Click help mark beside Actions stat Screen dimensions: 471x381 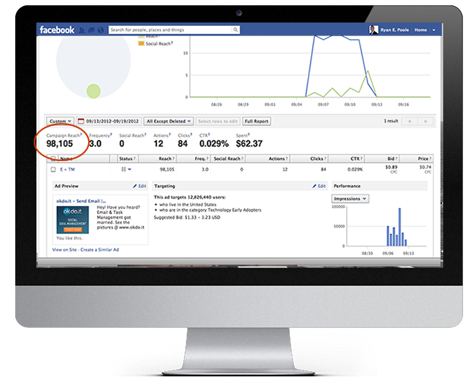tap(170, 135)
